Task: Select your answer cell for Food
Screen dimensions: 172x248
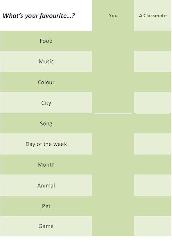Action: point(113,41)
